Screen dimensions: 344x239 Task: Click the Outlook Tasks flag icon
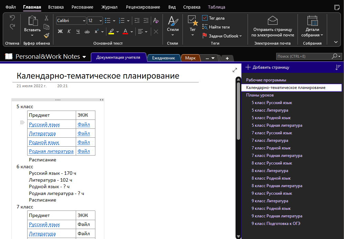pos(205,36)
